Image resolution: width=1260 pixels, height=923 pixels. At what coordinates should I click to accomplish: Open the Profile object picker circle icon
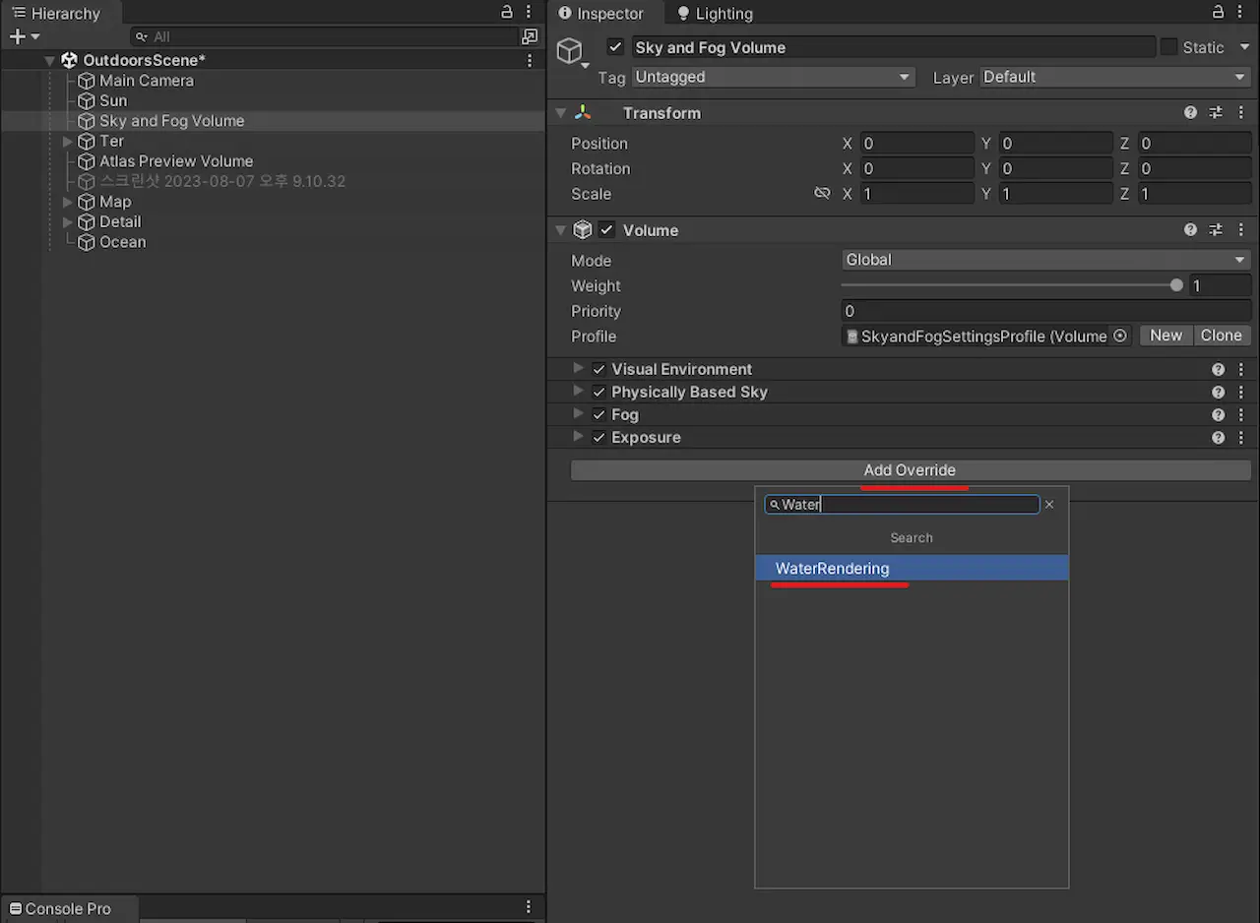1120,337
